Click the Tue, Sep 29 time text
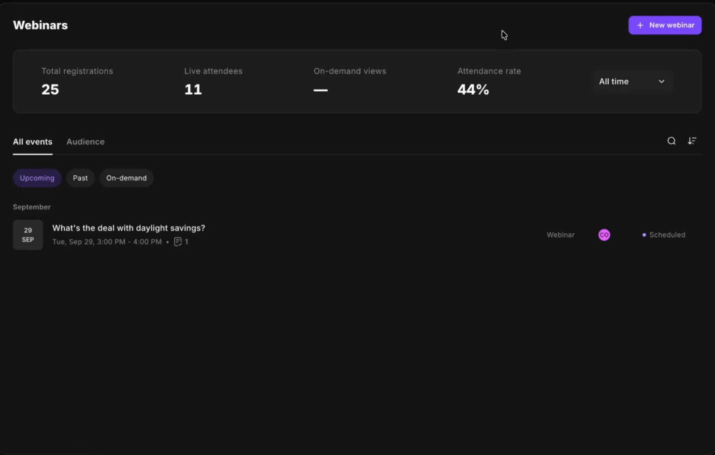 [107, 242]
